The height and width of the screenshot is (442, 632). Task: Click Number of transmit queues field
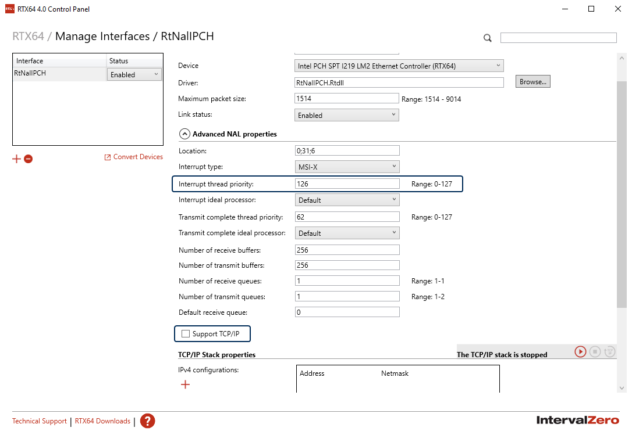tap(347, 296)
